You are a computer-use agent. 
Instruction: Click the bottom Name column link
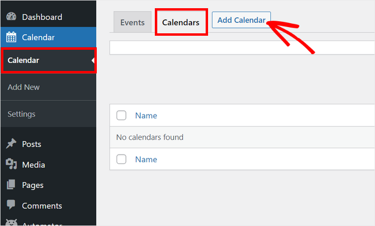[146, 159]
